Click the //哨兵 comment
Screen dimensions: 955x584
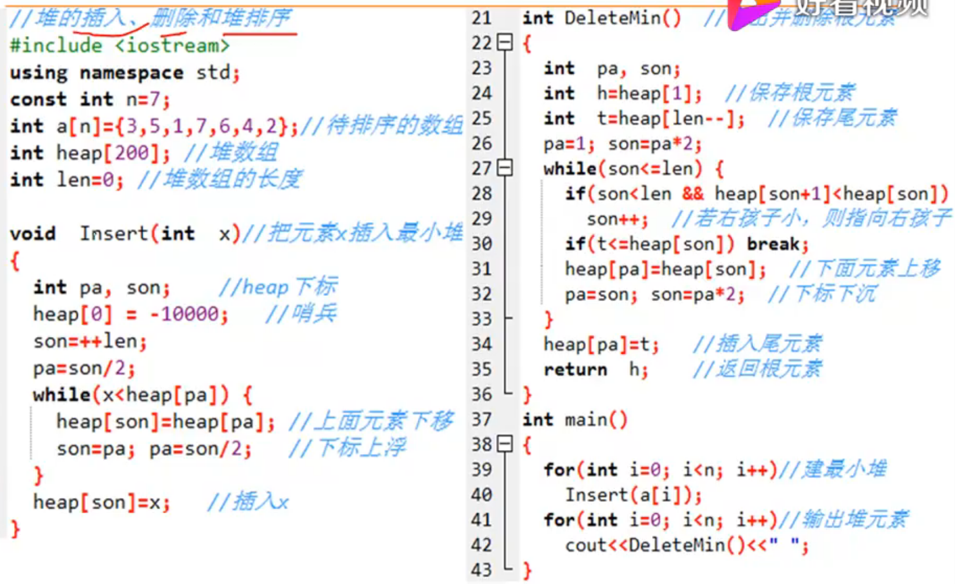[x=301, y=314]
